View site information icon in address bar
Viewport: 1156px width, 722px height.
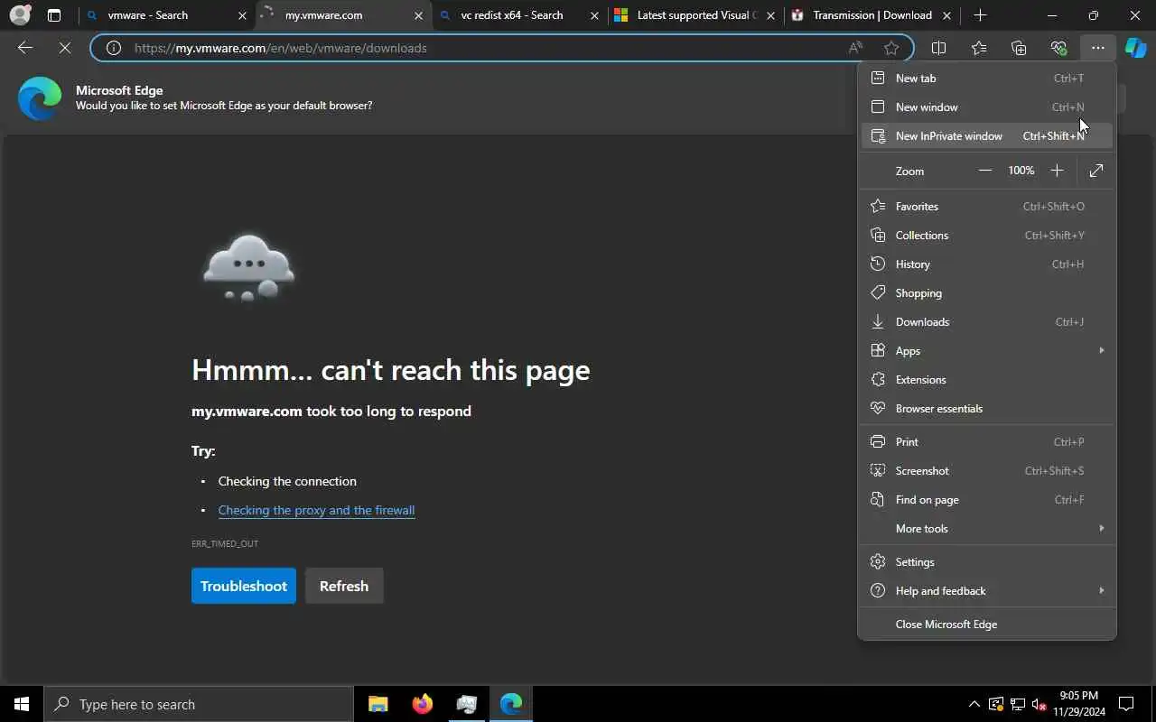click(x=114, y=48)
